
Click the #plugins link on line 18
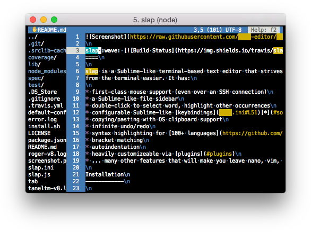pyautogui.click(x=219, y=154)
